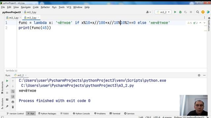Stop the process in the Run panel

point(7,92)
